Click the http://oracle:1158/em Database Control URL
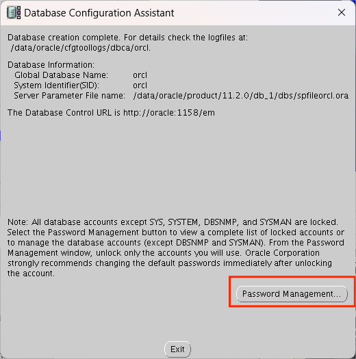This screenshot has width=356, height=359. pyautogui.click(x=169, y=113)
